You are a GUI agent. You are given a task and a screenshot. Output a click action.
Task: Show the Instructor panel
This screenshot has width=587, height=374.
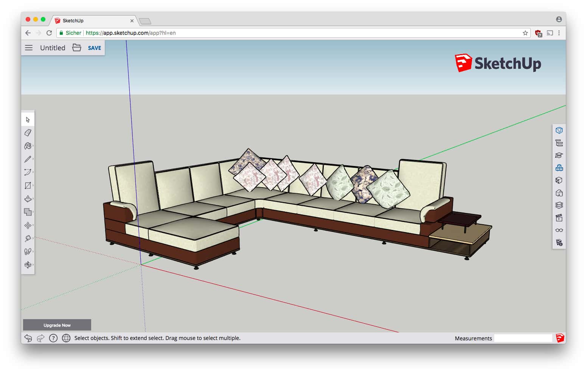pos(559,155)
